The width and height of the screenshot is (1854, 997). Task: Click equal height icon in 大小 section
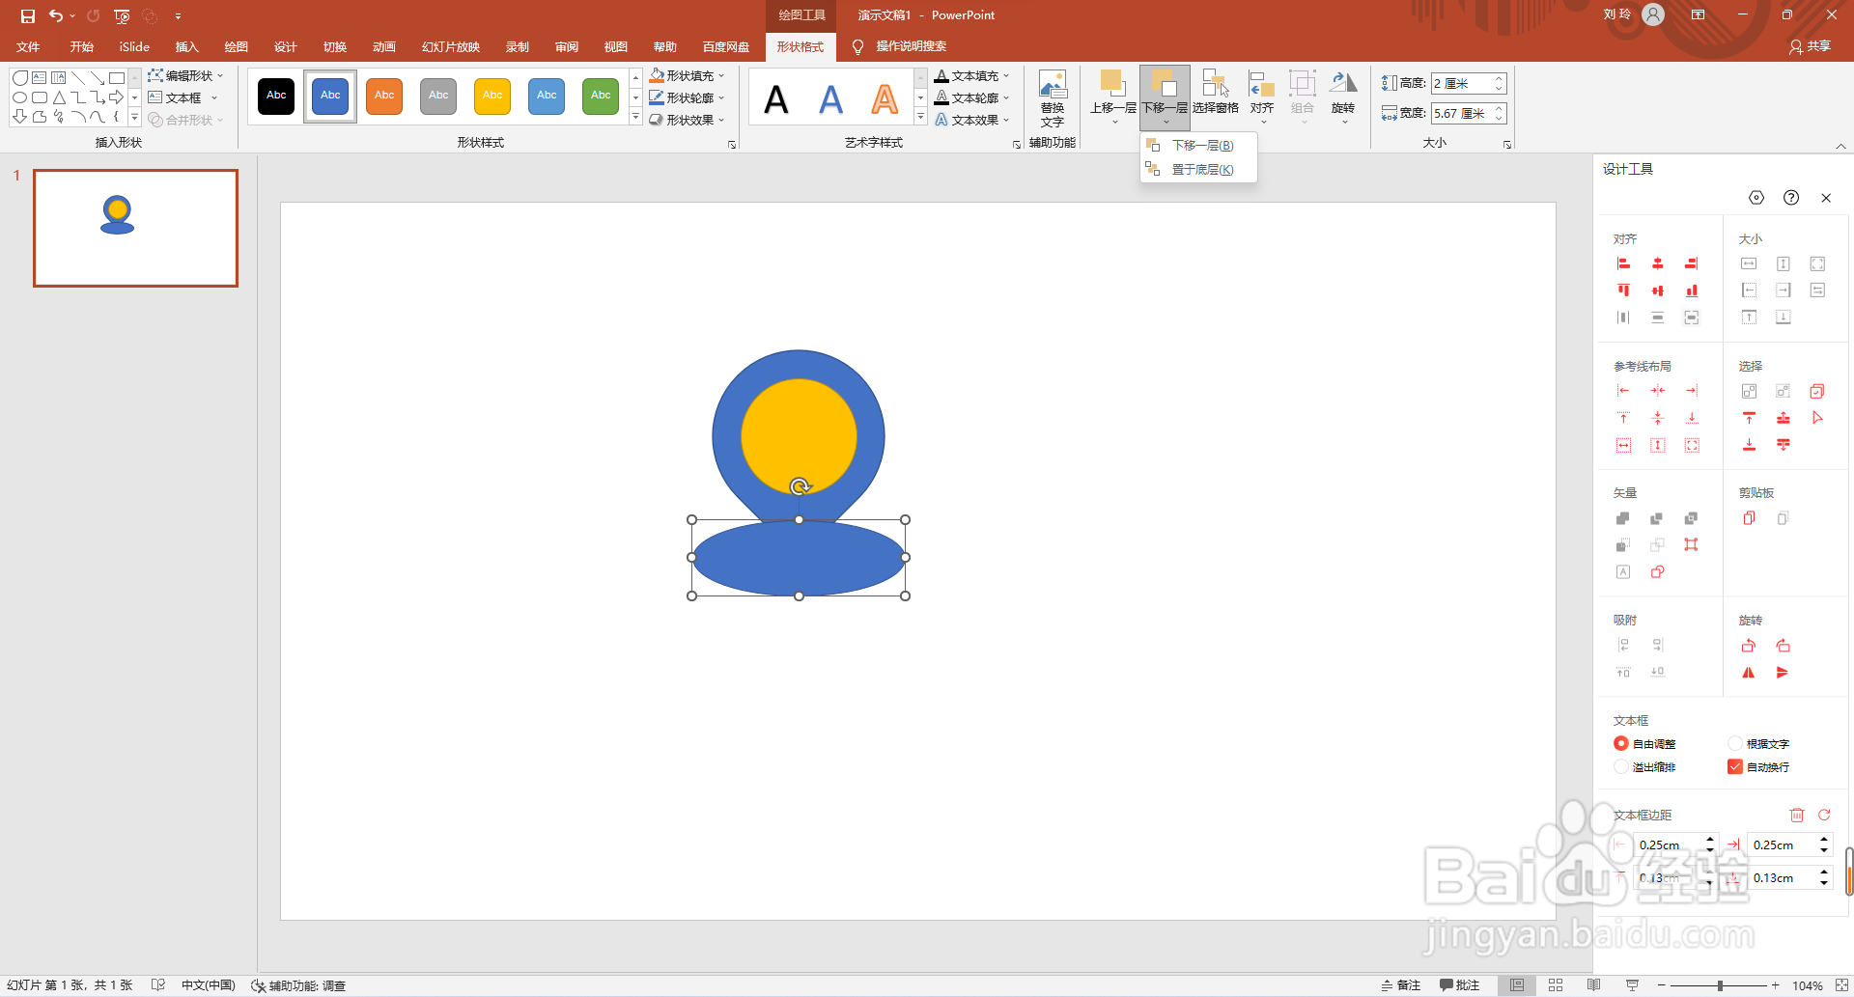click(x=1784, y=263)
